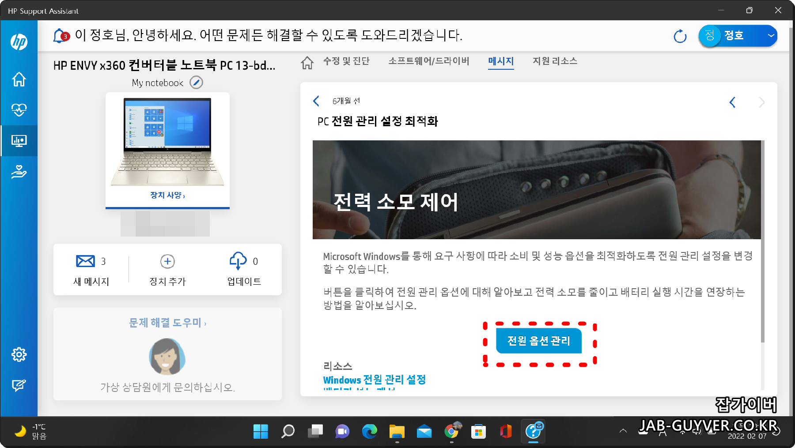Screen dimensions: 795x448
Task: Go back with the arrow beside 6개월 전
Action: point(316,101)
